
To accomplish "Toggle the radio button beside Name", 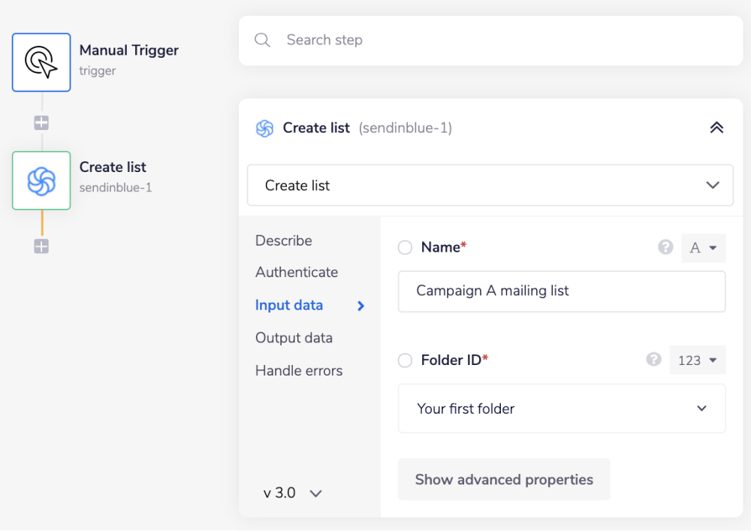I will click(406, 248).
